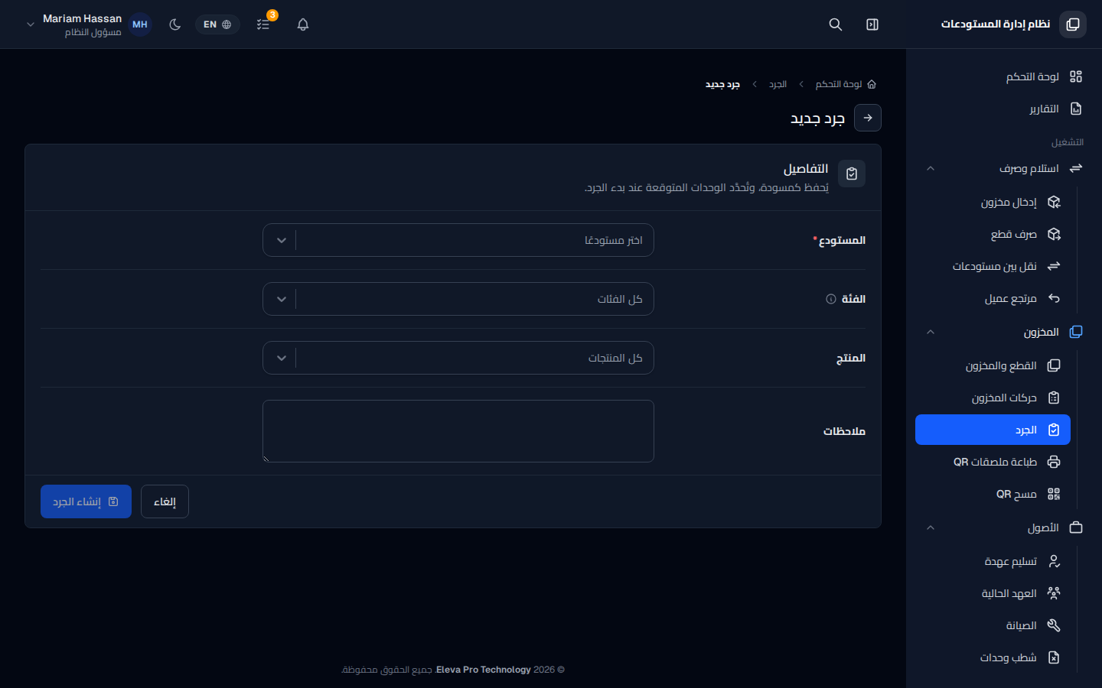Click the Eleva Pro Technology footer text

(484, 670)
